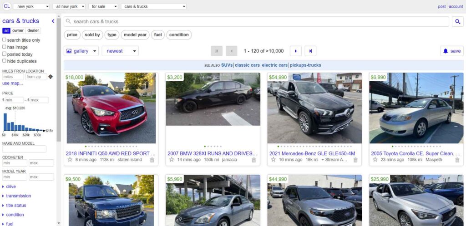Focus the make and model field

tap(25, 149)
